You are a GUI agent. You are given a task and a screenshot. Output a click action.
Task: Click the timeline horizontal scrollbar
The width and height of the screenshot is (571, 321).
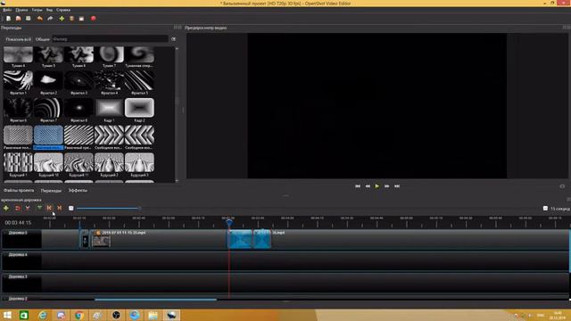tap(155, 300)
